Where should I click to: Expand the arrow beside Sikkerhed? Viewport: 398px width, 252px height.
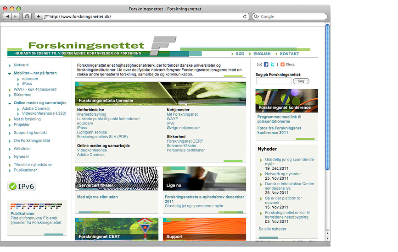coord(10,95)
